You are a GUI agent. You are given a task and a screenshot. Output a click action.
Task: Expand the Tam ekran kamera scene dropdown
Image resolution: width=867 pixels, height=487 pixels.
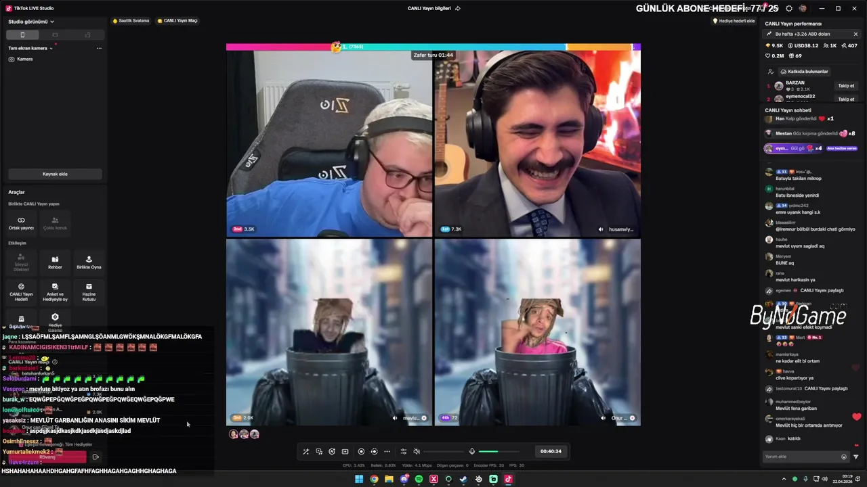pos(30,48)
